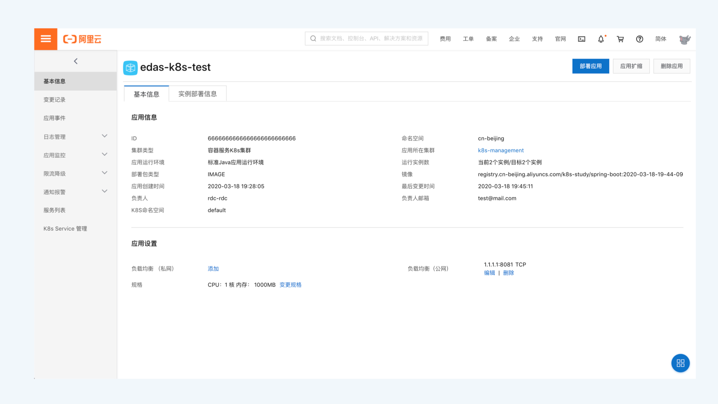Click the 删除应用 button
Image resolution: width=718 pixels, height=404 pixels.
(672, 66)
